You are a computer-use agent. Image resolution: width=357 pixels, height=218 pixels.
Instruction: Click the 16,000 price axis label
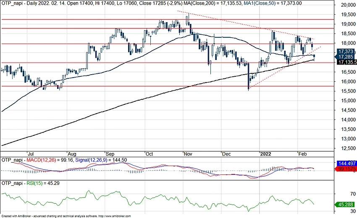click(348, 82)
